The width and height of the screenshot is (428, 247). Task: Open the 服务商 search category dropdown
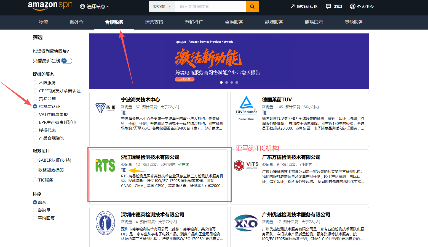coord(162,6)
